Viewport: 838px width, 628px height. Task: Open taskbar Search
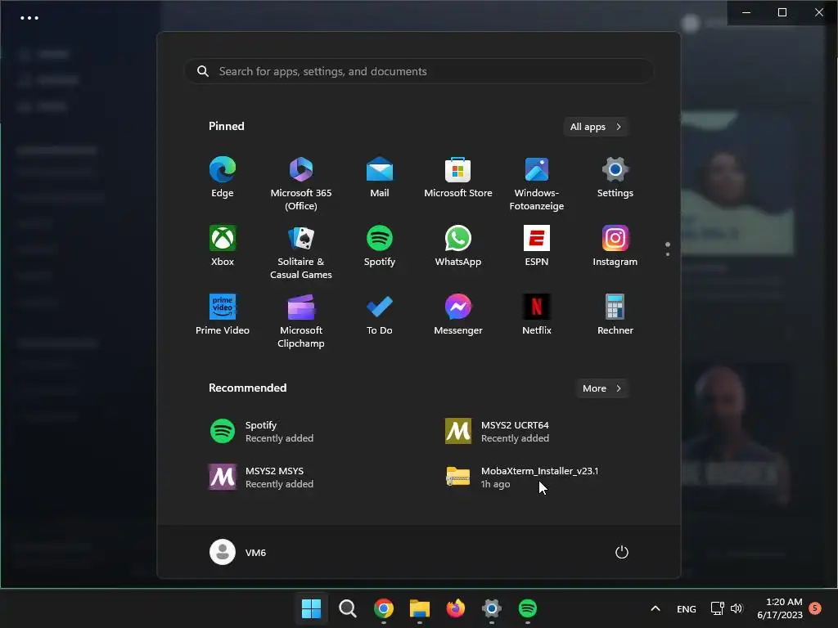(347, 608)
